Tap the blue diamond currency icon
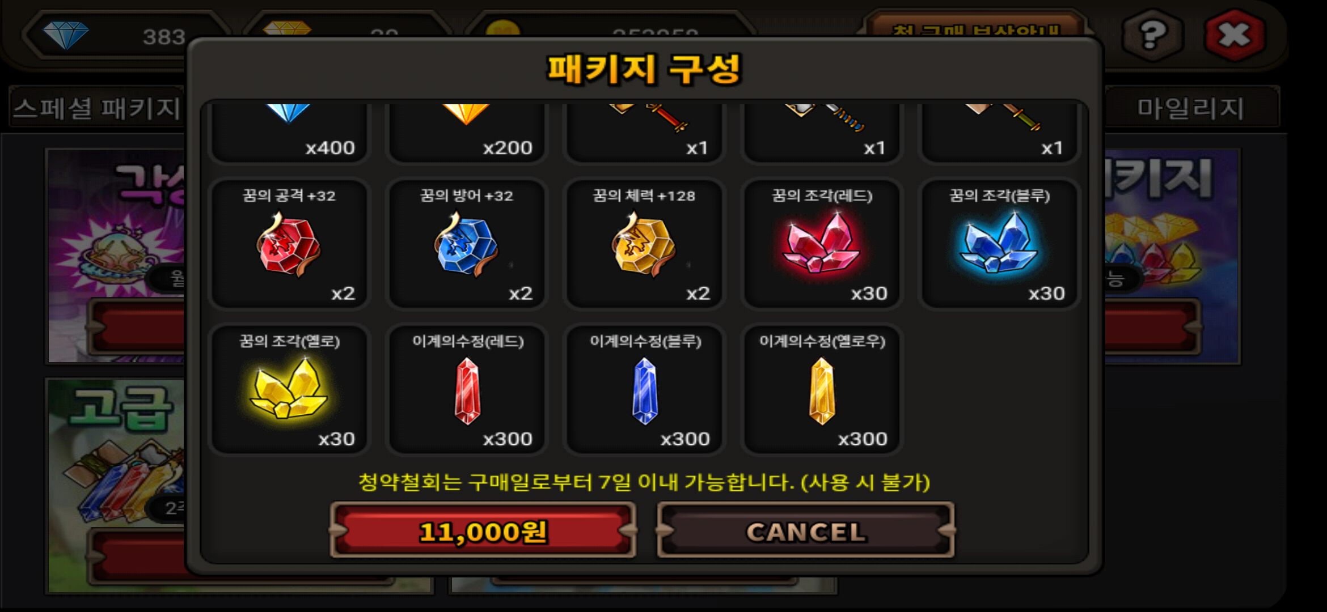This screenshot has height=612, width=1327. [66, 35]
